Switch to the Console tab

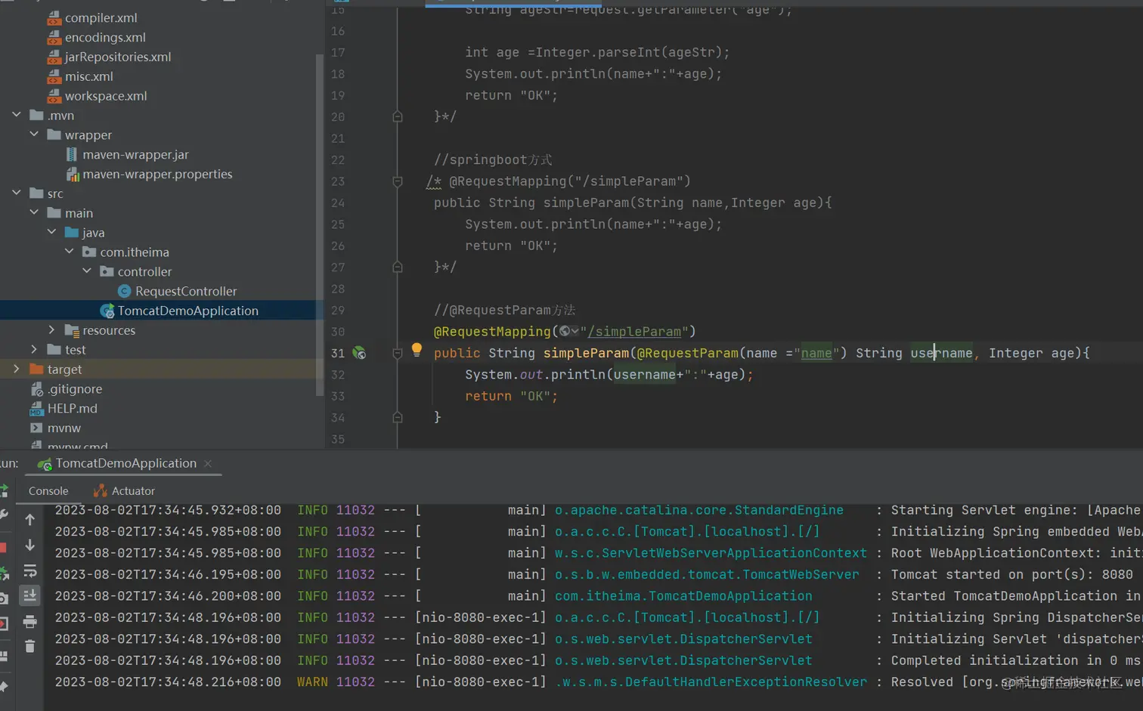[x=48, y=491]
